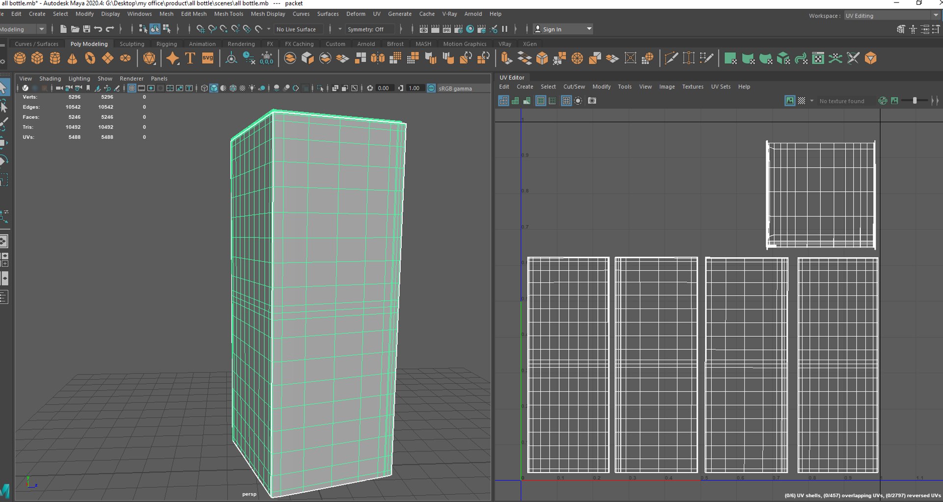Expand the Sign In dropdown
The width and height of the screenshot is (943, 502).
click(x=589, y=29)
